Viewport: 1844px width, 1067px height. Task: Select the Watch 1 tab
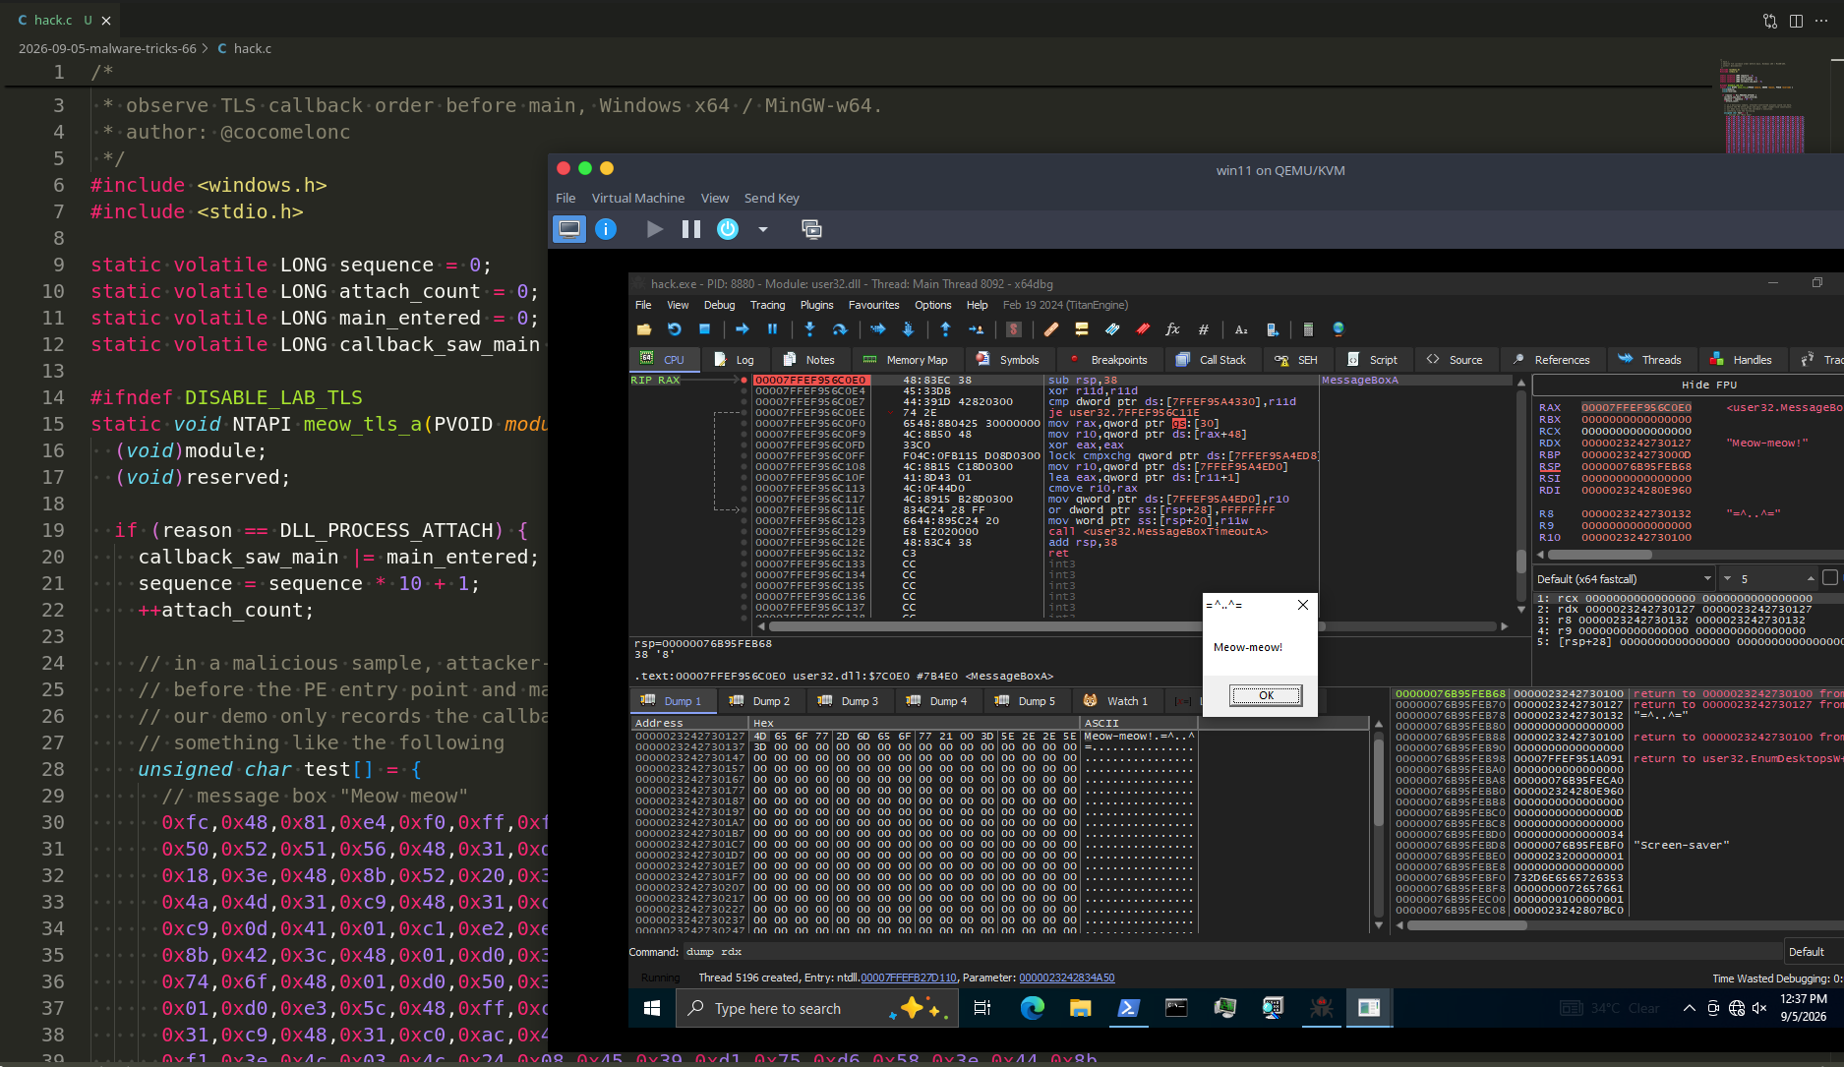[1116, 701]
